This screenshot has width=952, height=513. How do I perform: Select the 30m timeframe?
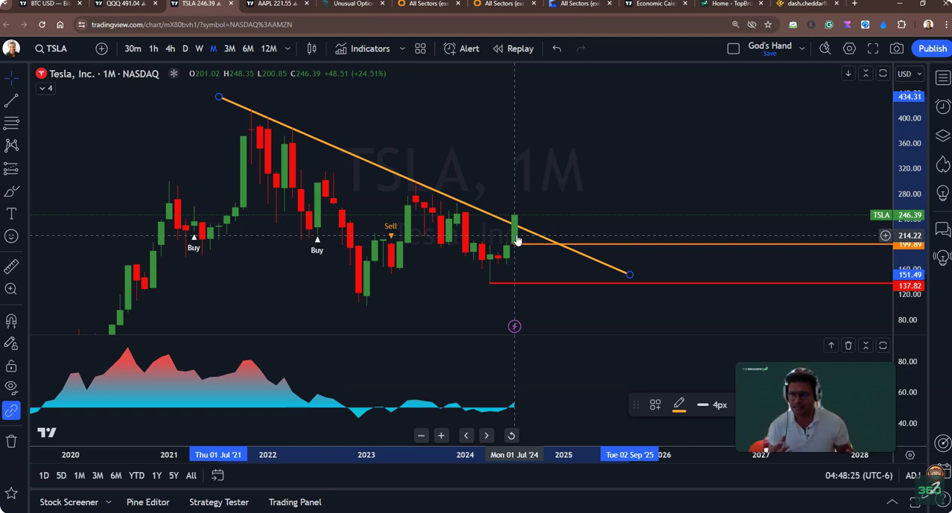(133, 48)
